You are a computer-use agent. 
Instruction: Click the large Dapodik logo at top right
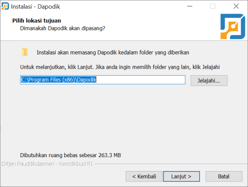tap(232, 26)
